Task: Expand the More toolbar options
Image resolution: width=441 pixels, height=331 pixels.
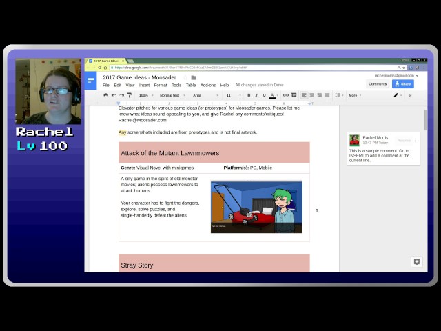Action: (355, 95)
